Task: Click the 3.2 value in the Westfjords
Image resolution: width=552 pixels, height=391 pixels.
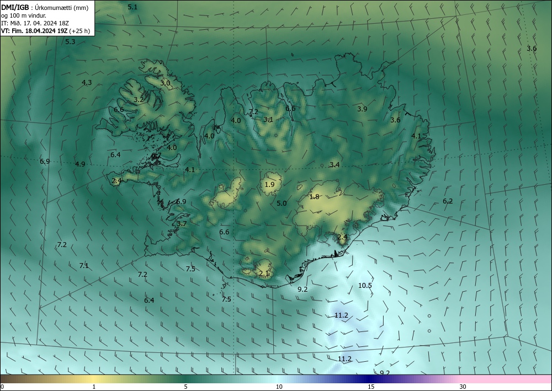Action: point(139,99)
